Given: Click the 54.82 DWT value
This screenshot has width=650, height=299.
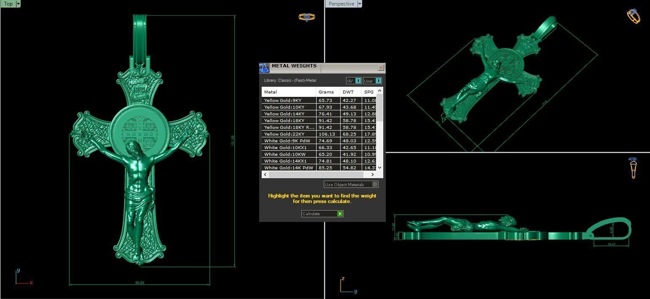Looking at the screenshot, I should (349, 168).
